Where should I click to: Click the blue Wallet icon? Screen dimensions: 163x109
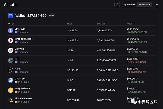[11, 16]
